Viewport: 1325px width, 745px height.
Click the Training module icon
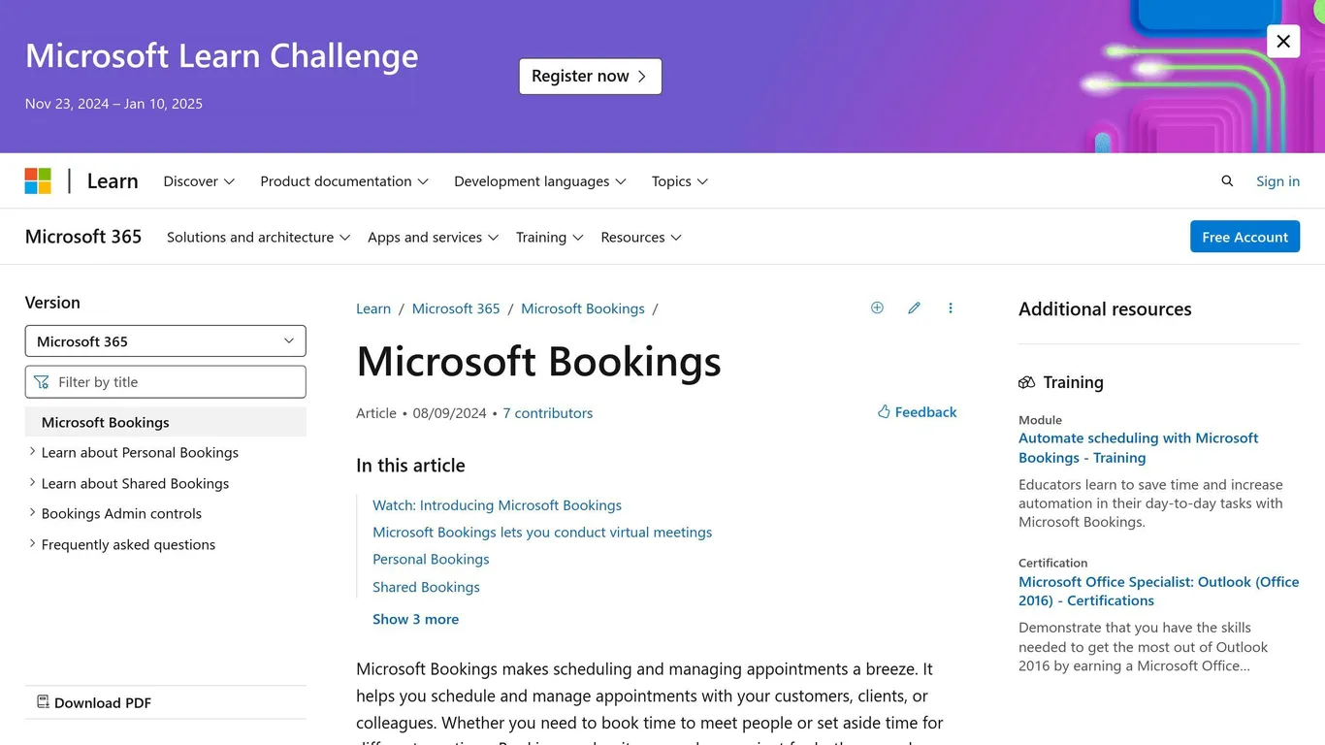[1026, 382]
